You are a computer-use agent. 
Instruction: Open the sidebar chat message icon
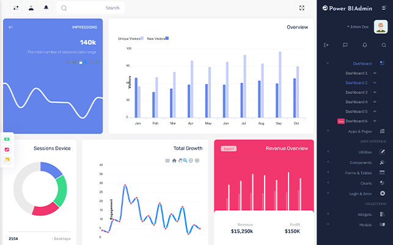pyautogui.click(x=345, y=45)
